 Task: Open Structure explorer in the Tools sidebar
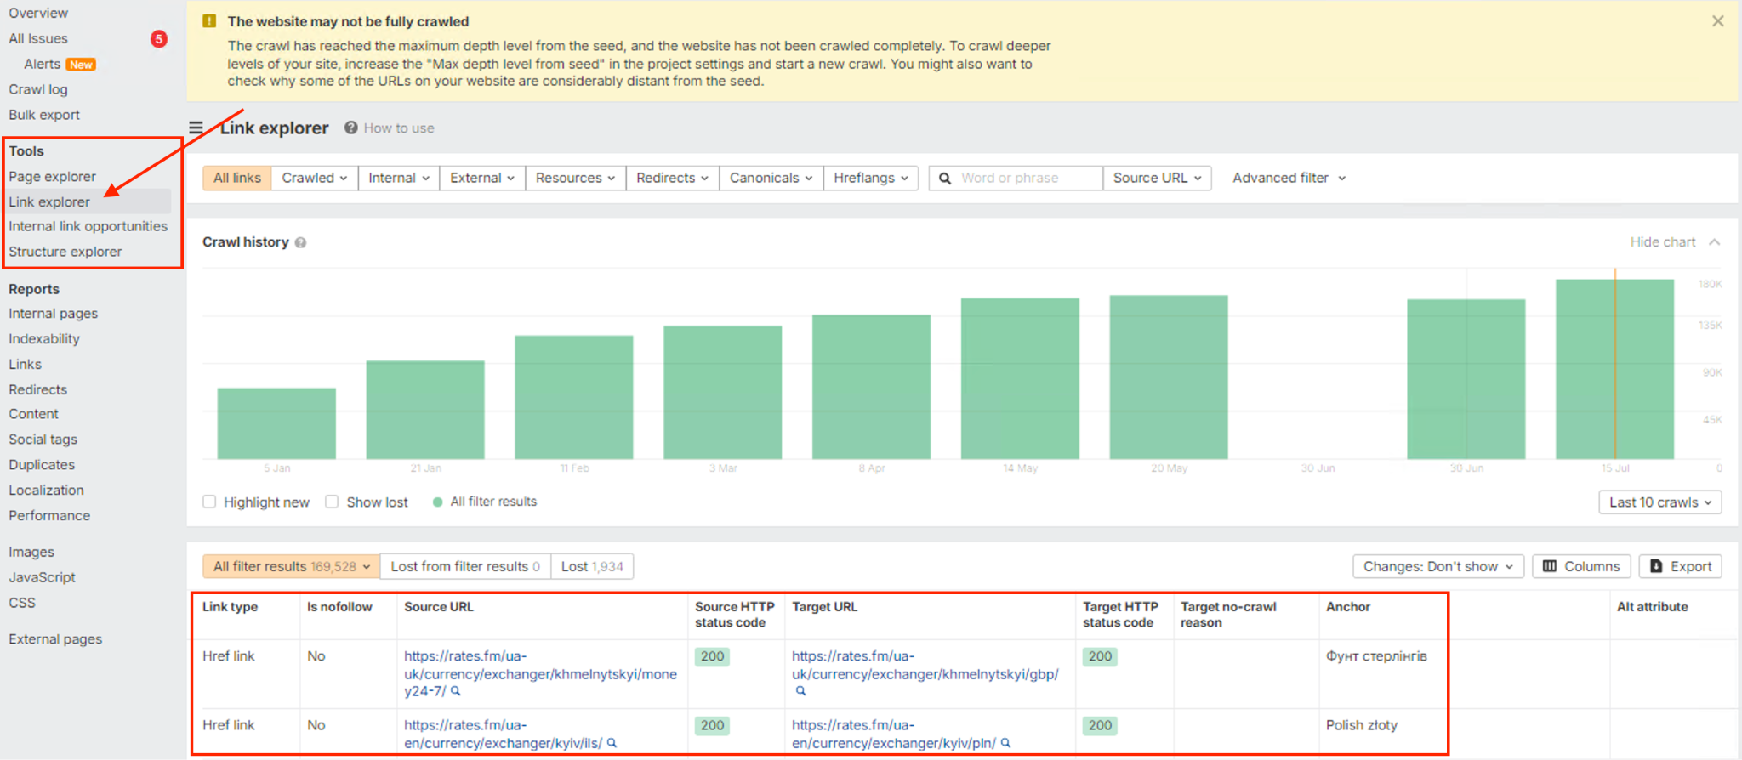(65, 252)
